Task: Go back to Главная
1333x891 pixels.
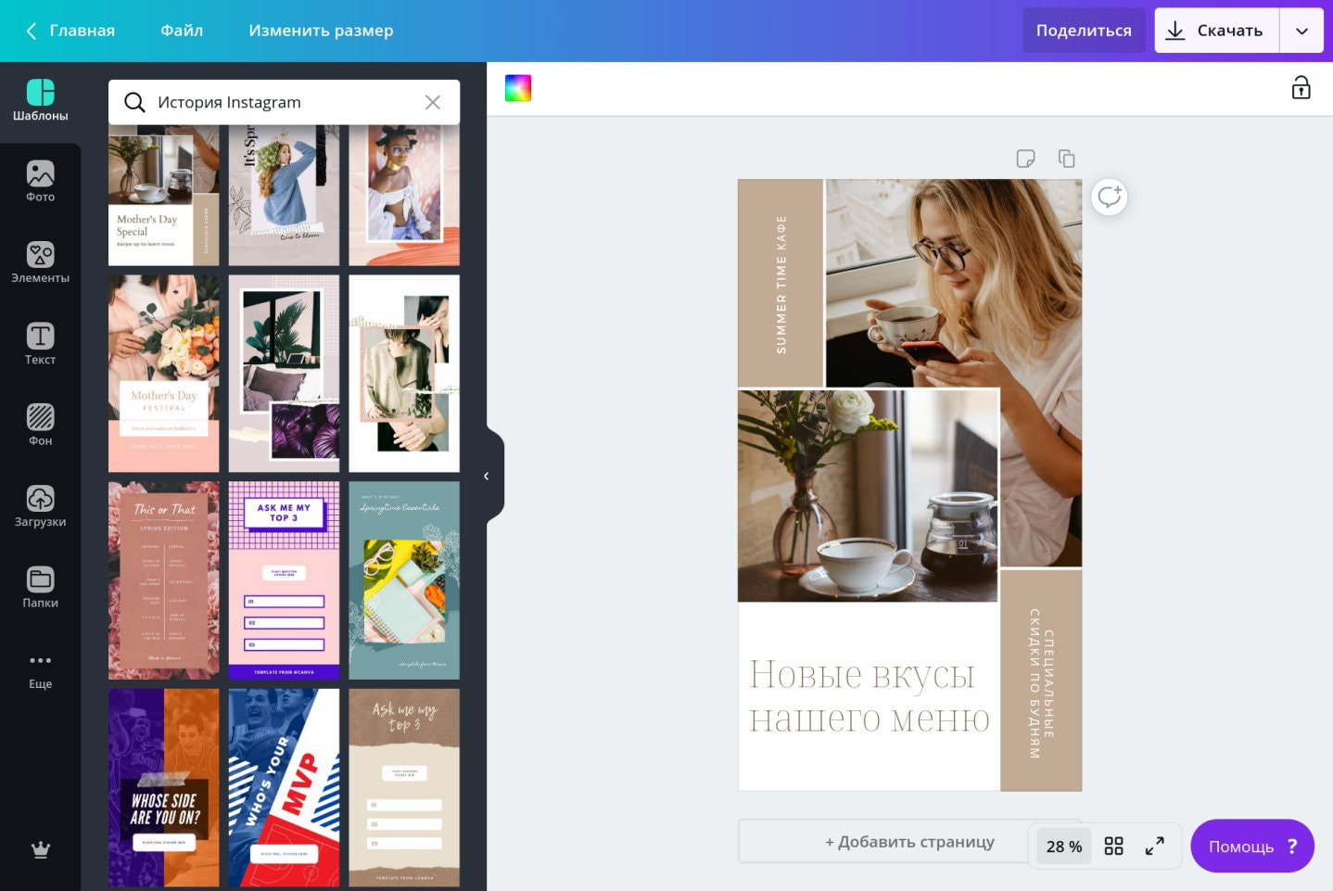Action: [x=70, y=31]
